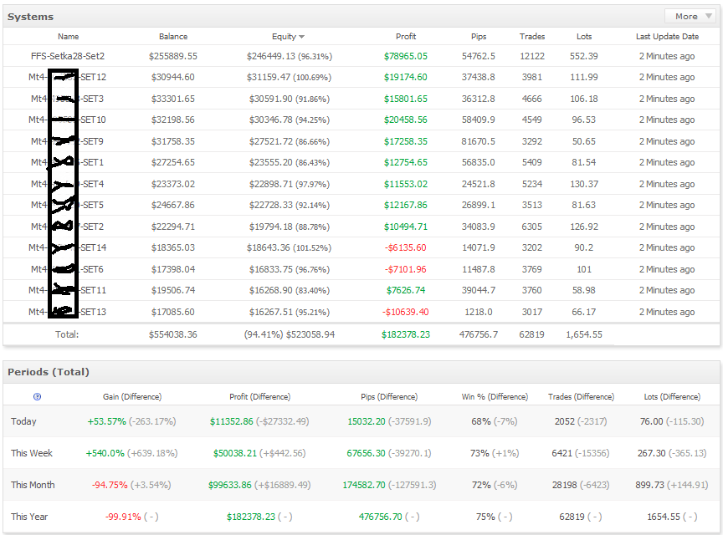Click Trades (Difference) column header
723x535 pixels.
[x=581, y=397]
